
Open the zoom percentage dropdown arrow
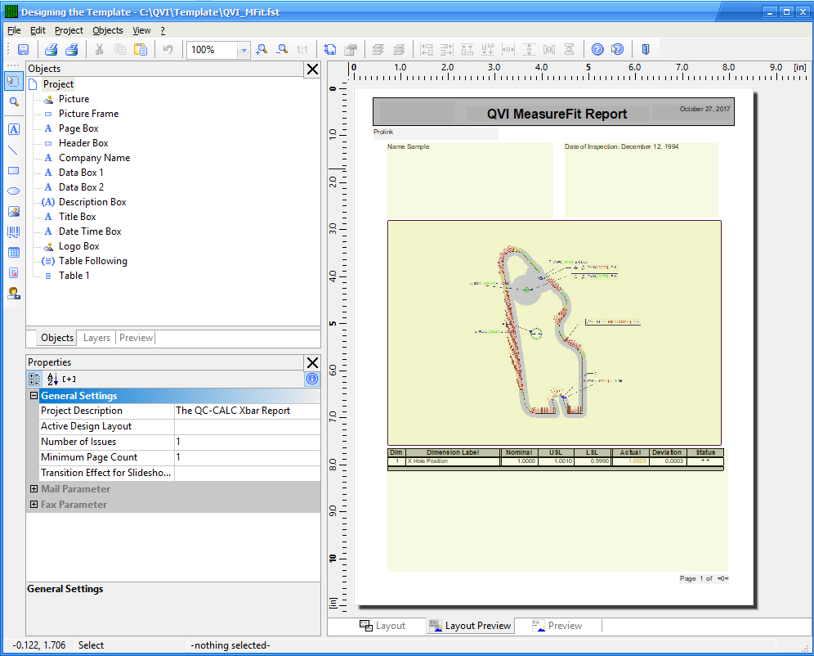pyautogui.click(x=243, y=51)
